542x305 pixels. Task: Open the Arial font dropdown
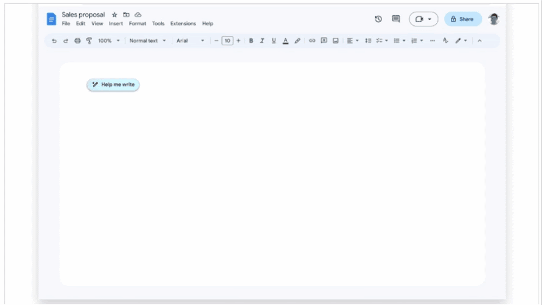tap(190, 41)
